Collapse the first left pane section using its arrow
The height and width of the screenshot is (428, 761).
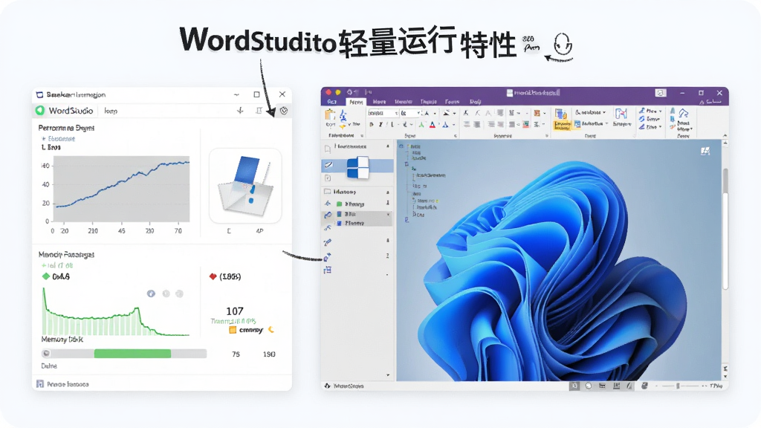(387, 146)
